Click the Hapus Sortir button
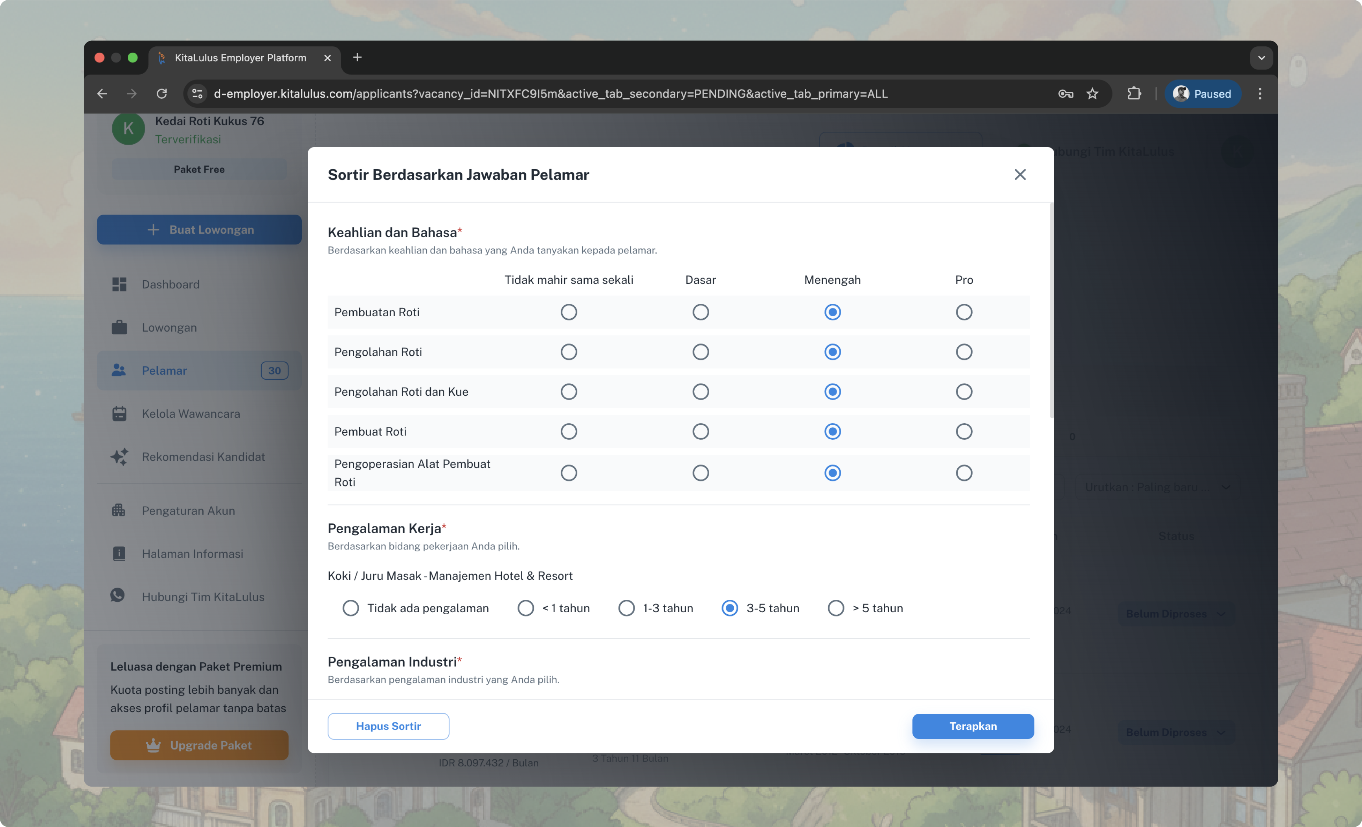The height and width of the screenshot is (827, 1362). click(388, 726)
